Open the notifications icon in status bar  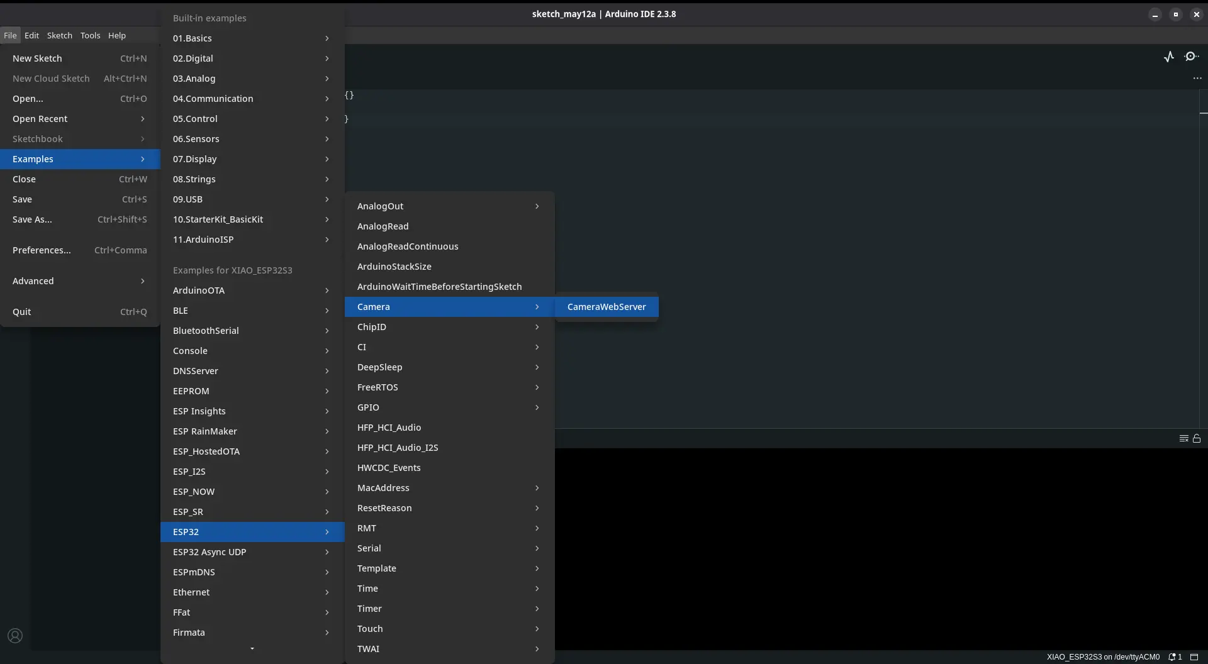click(x=1175, y=657)
